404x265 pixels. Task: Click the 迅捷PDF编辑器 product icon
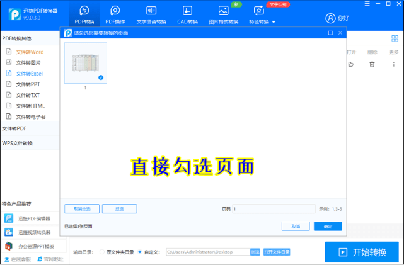click(9, 218)
